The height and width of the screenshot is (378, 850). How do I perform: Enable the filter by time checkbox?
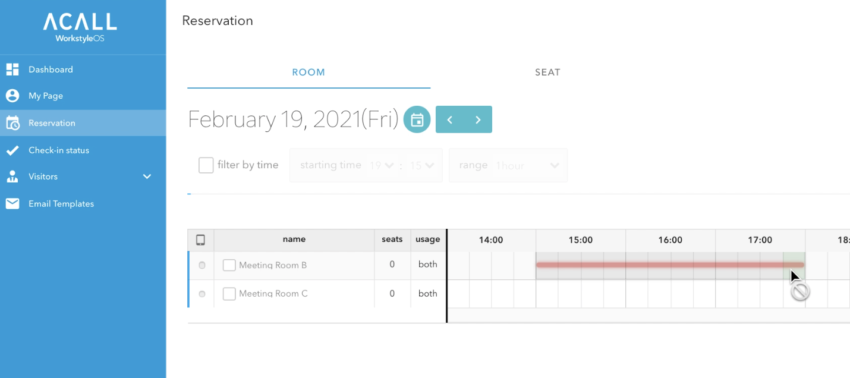[206, 165]
